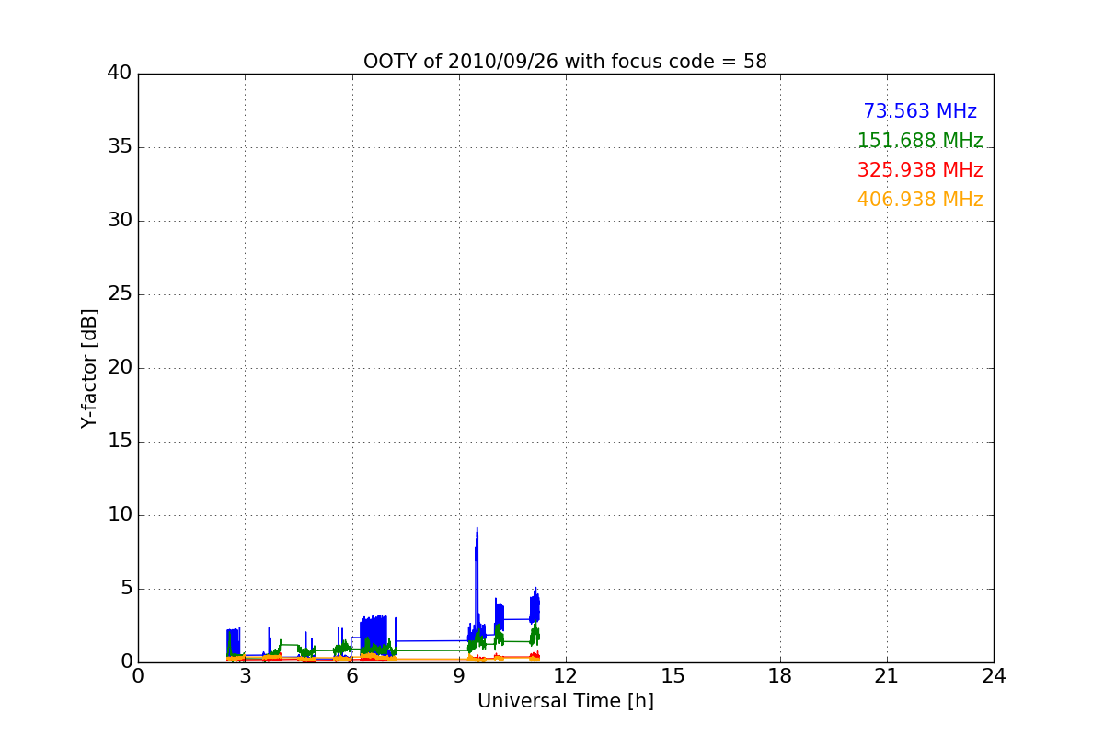Select the green 151.688 MHz legend label
The height and width of the screenshot is (736, 1104).
point(920,141)
